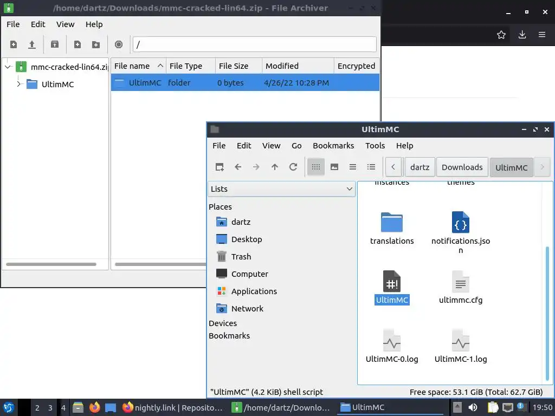Go back with the left arrow icon

point(238,167)
